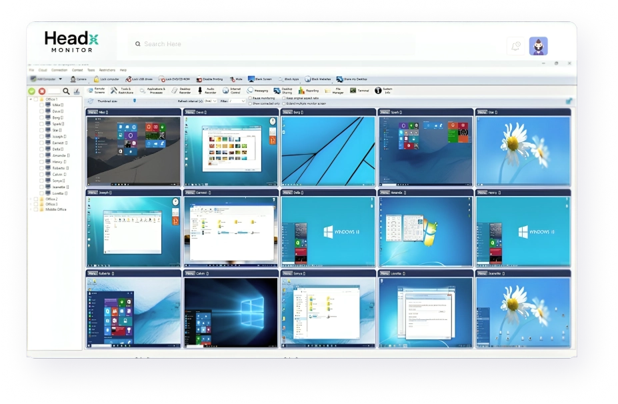Open the Tools & Restrictions panel
This screenshot has height=404, width=618.
[x=114, y=90]
